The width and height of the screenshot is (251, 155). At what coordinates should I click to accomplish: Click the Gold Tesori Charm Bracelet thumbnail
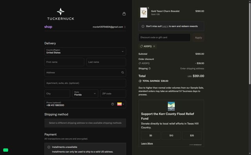click(x=144, y=13)
